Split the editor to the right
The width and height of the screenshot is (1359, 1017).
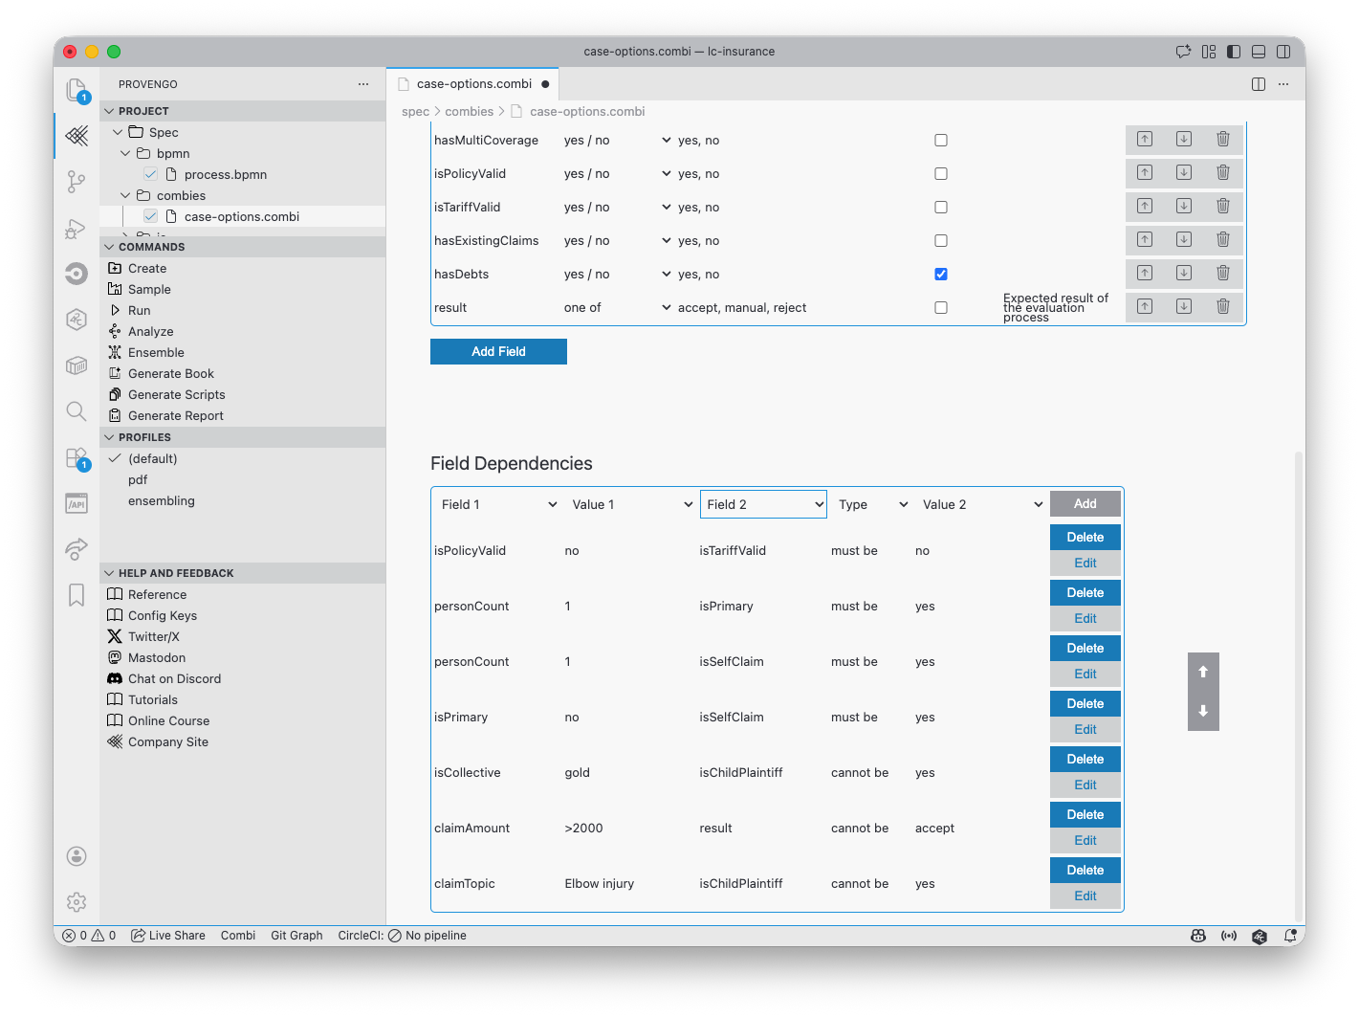1259,84
